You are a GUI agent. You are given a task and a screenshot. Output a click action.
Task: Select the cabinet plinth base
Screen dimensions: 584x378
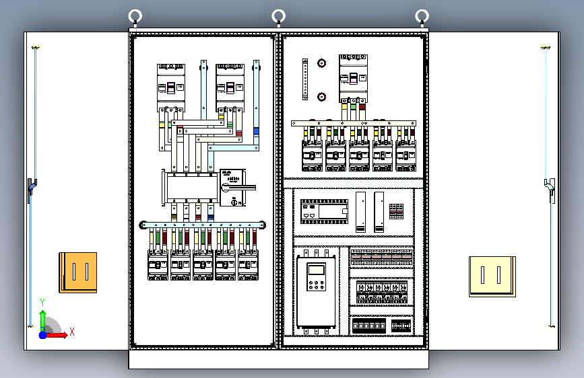tap(279, 359)
